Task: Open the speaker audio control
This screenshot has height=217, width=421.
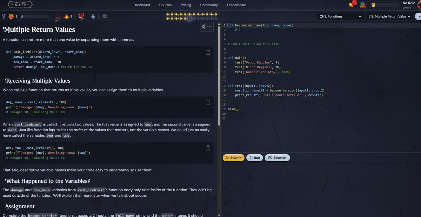Action: coord(205,27)
